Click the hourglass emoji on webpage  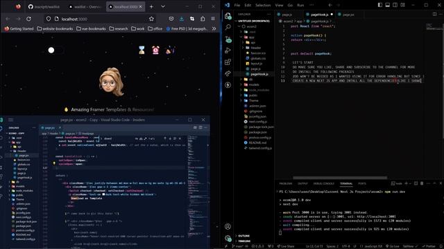[142, 50]
